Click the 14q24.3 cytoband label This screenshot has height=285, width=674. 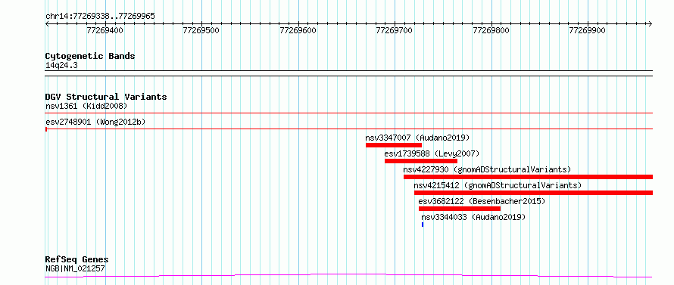point(61,66)
